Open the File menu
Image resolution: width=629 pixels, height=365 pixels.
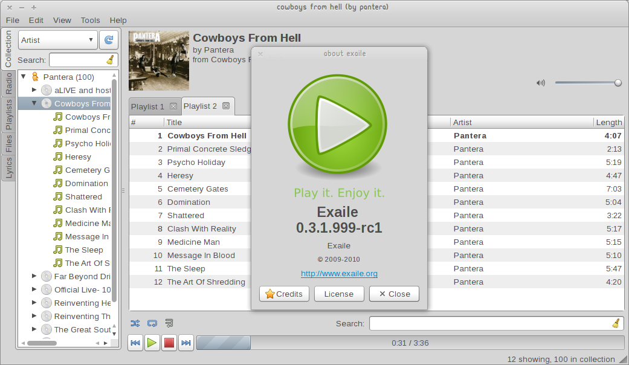click(x=13, y=20)
